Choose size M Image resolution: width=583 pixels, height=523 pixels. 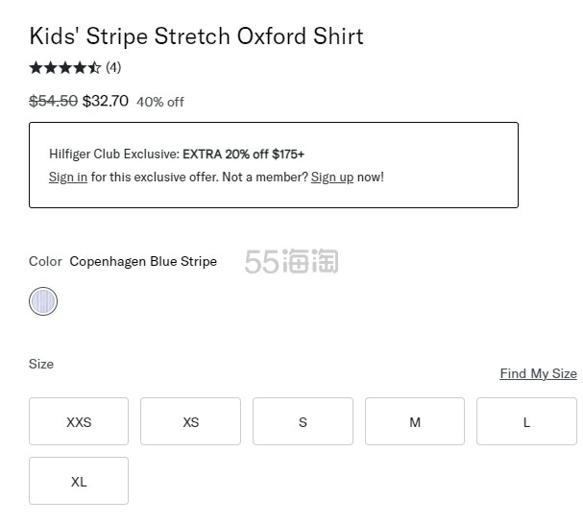[x=415, y=421]
